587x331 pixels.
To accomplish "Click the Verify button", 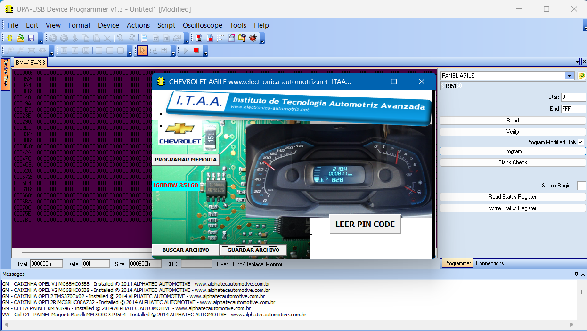I will coord(513,132).
